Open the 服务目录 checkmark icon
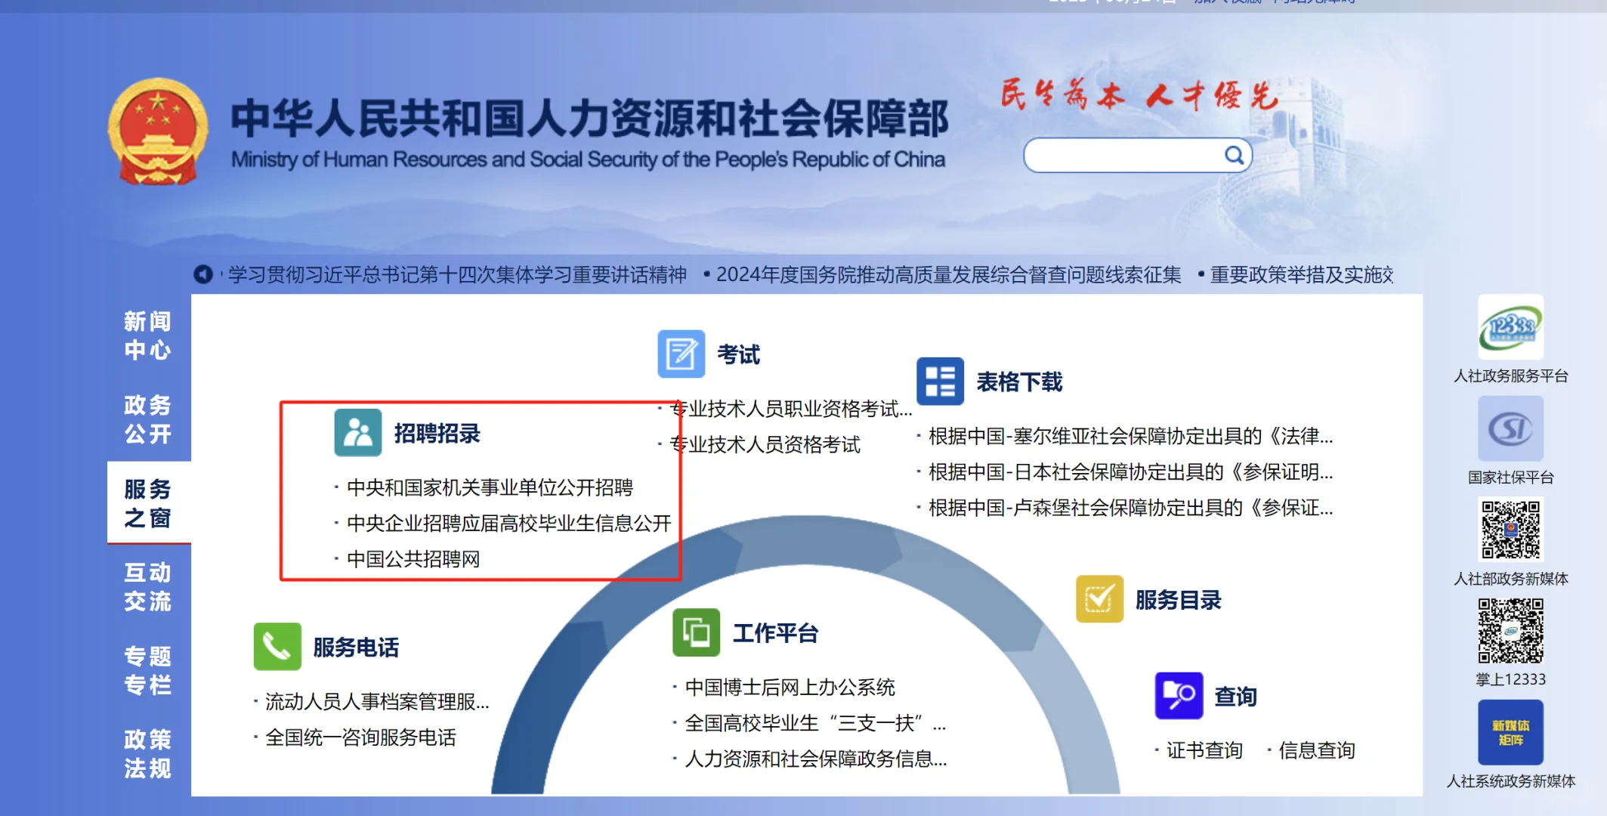 (1099, 599)
